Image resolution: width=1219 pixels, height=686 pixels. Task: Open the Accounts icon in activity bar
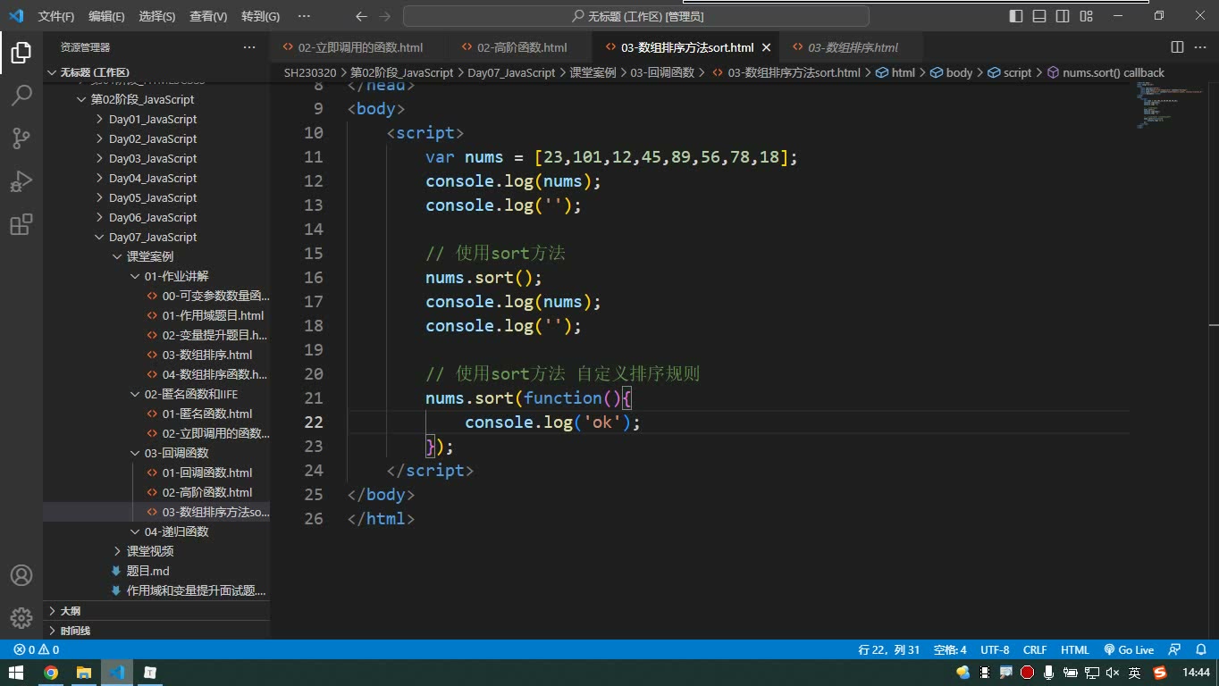(21, 575)
